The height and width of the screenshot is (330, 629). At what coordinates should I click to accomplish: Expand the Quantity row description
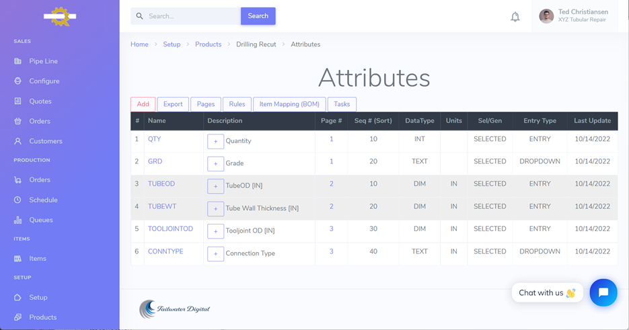click(215, 141)
